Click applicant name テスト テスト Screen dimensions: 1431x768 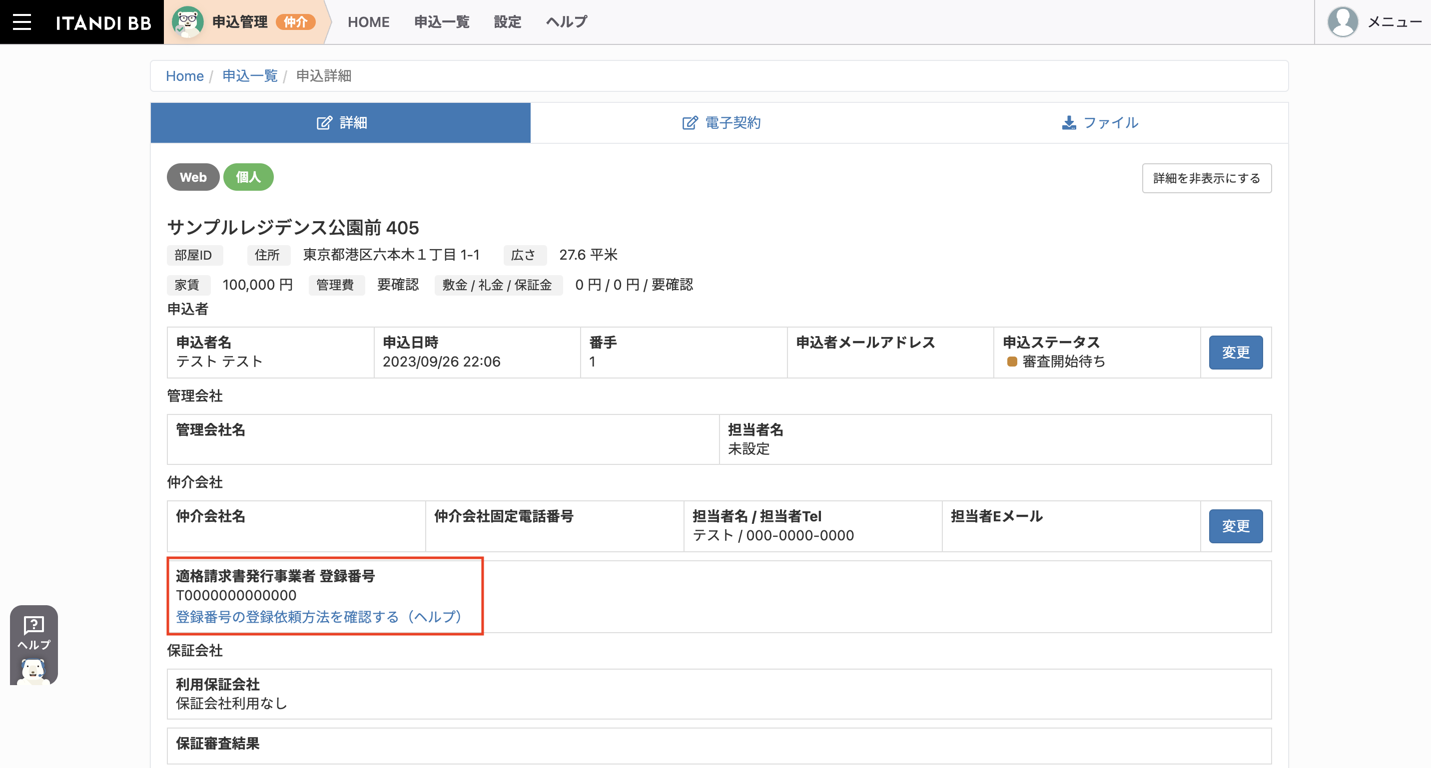click(x=219, y=362)
